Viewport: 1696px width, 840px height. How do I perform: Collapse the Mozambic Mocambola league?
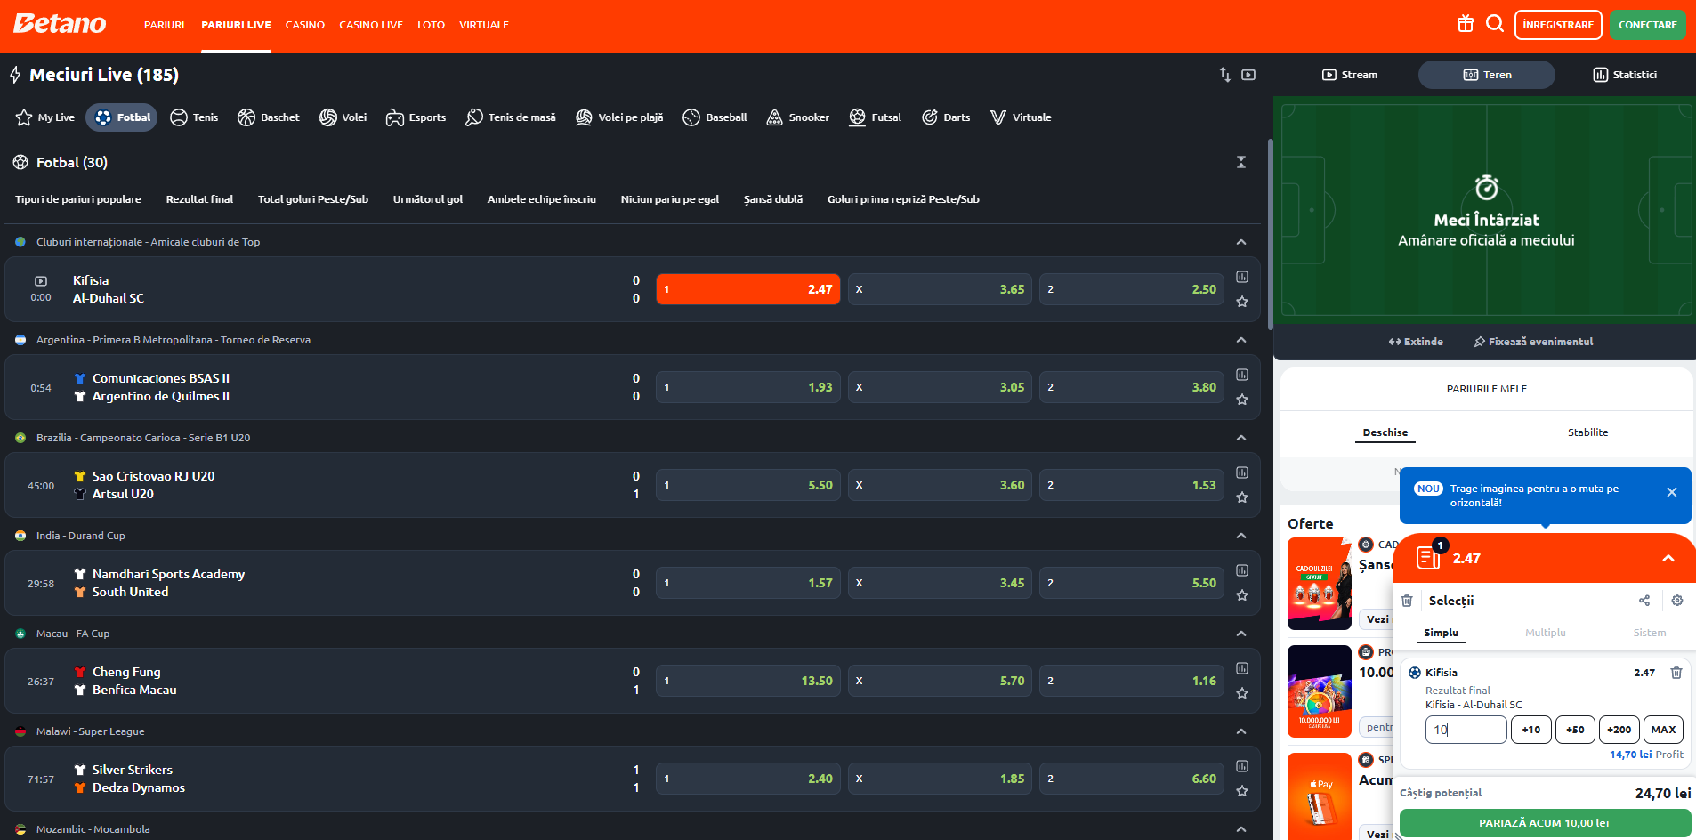(x=1241, y=829)
